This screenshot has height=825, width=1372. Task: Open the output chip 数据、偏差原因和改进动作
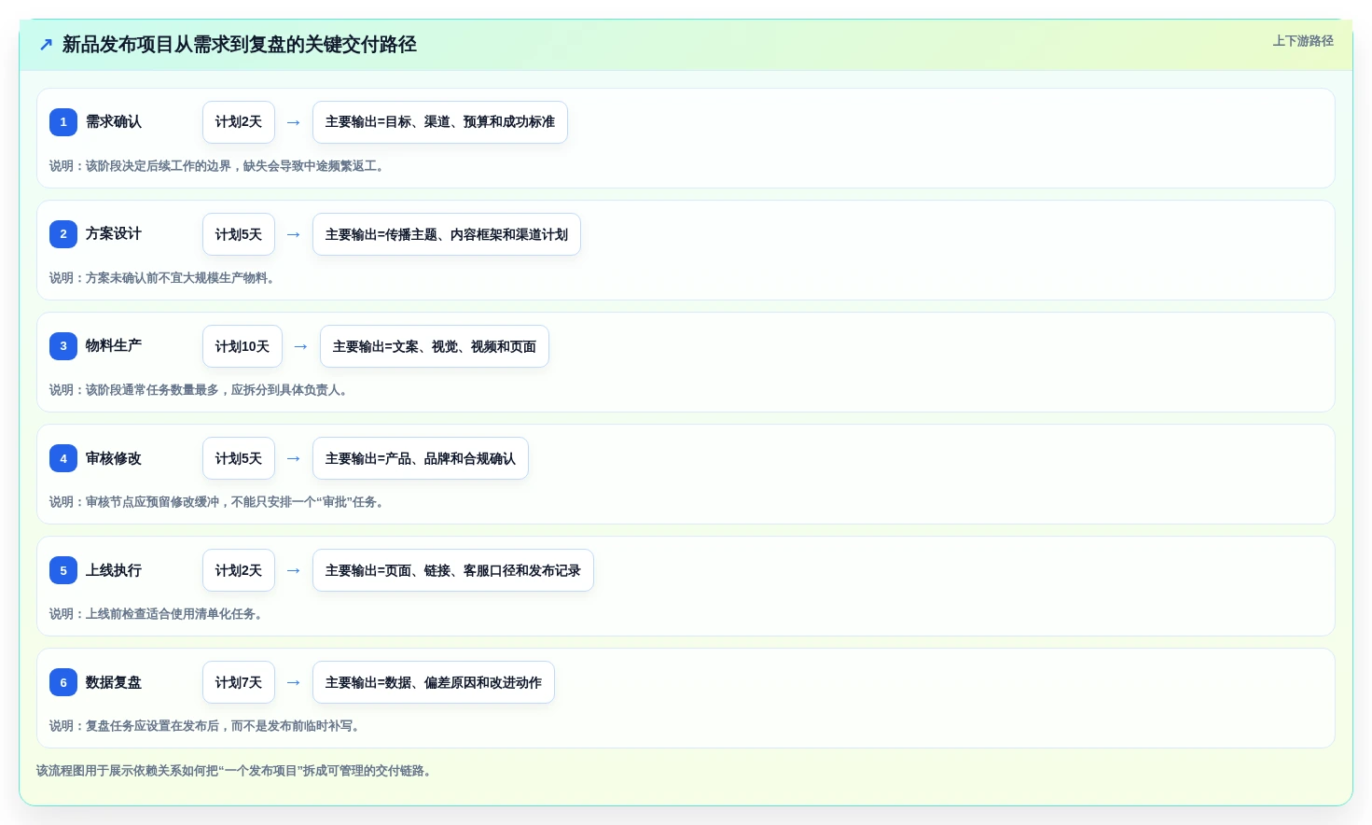(x=434, y=682)
